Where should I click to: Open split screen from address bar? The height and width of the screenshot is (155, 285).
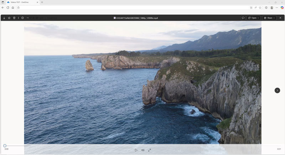pyautogui.click(x=251, y=7)
